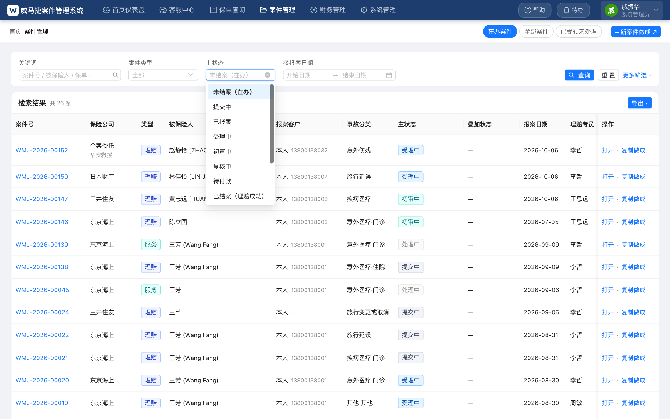Select the 全部案件 filter pill
Viewport: 670px width, 419px height.
(x=536, y=31)
